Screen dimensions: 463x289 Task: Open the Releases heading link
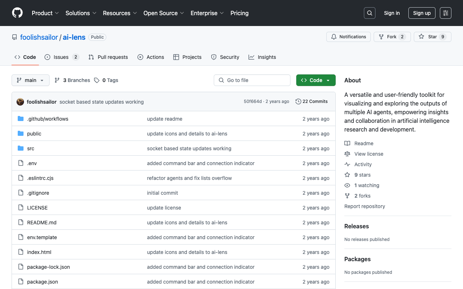coord(357,226)
